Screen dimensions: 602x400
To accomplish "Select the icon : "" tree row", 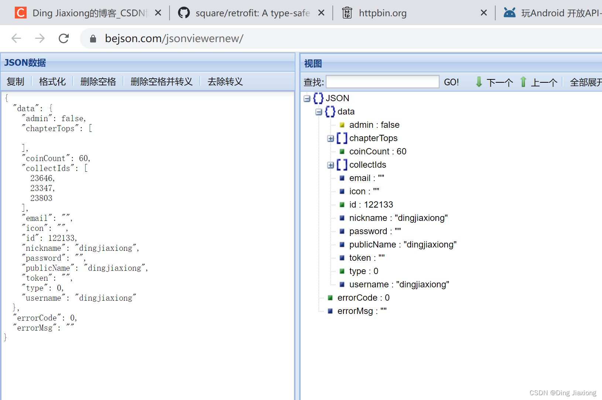I will (365, 191).
